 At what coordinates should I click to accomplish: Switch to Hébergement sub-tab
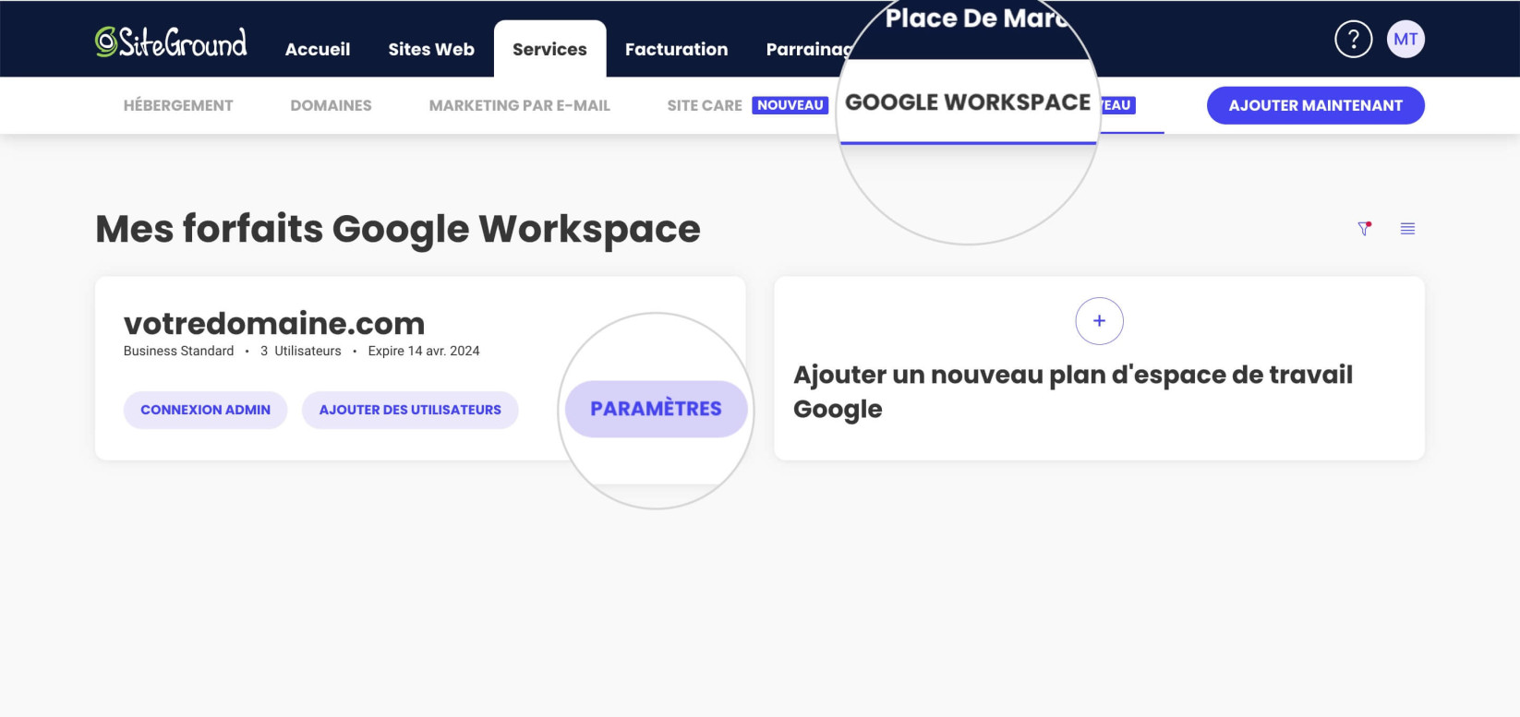point(178,105)
